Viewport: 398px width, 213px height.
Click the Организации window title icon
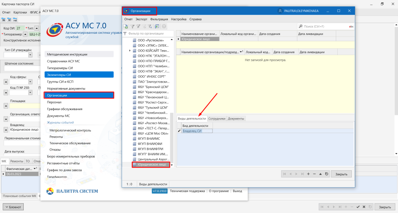click(126, 11)
